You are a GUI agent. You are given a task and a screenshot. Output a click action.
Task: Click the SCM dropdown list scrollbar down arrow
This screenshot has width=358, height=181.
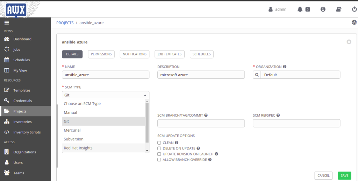click(x=147, y=151)
